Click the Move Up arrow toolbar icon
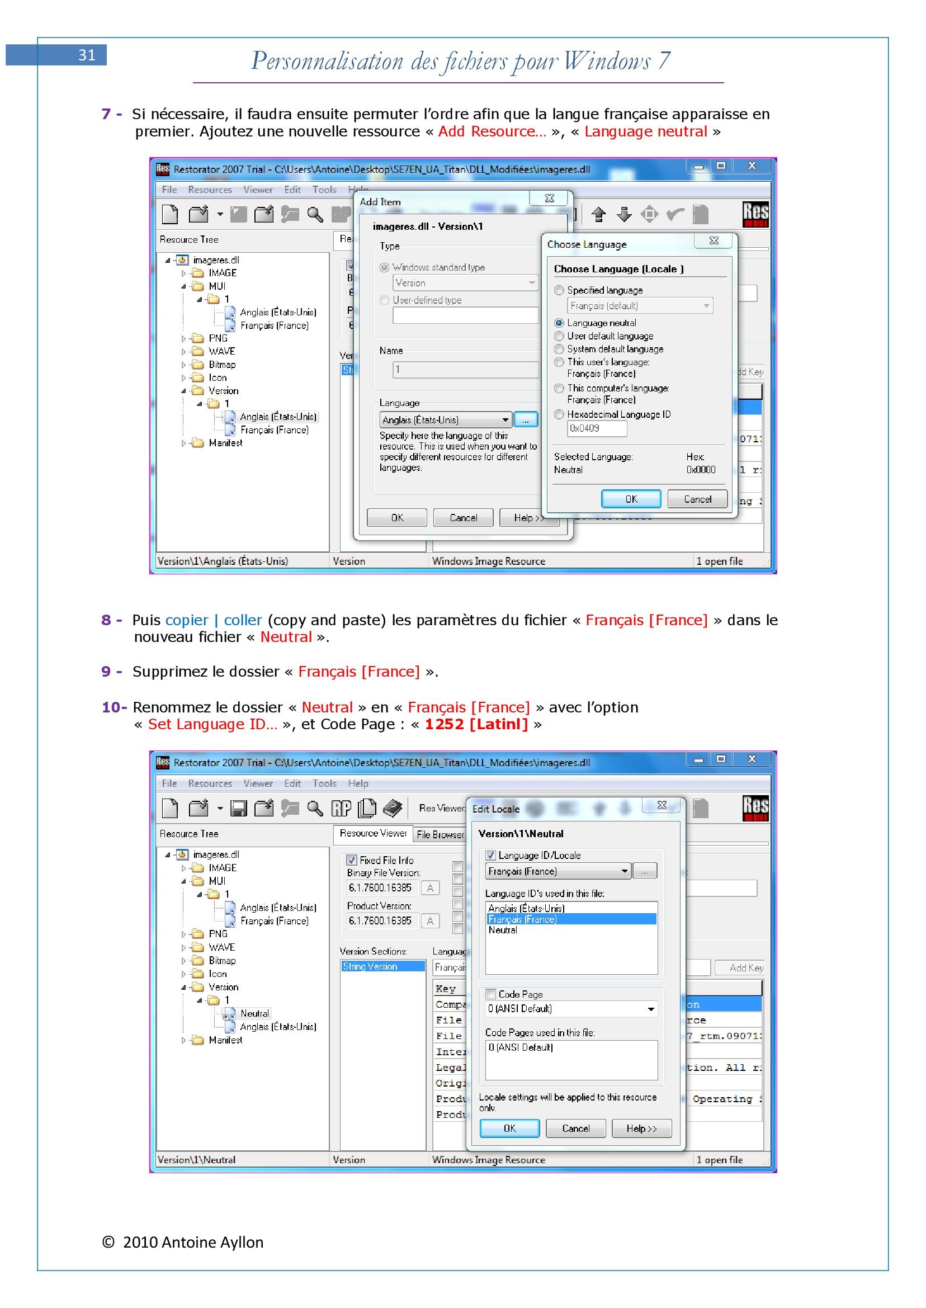The image size is (926, 1308). (598, 214)
